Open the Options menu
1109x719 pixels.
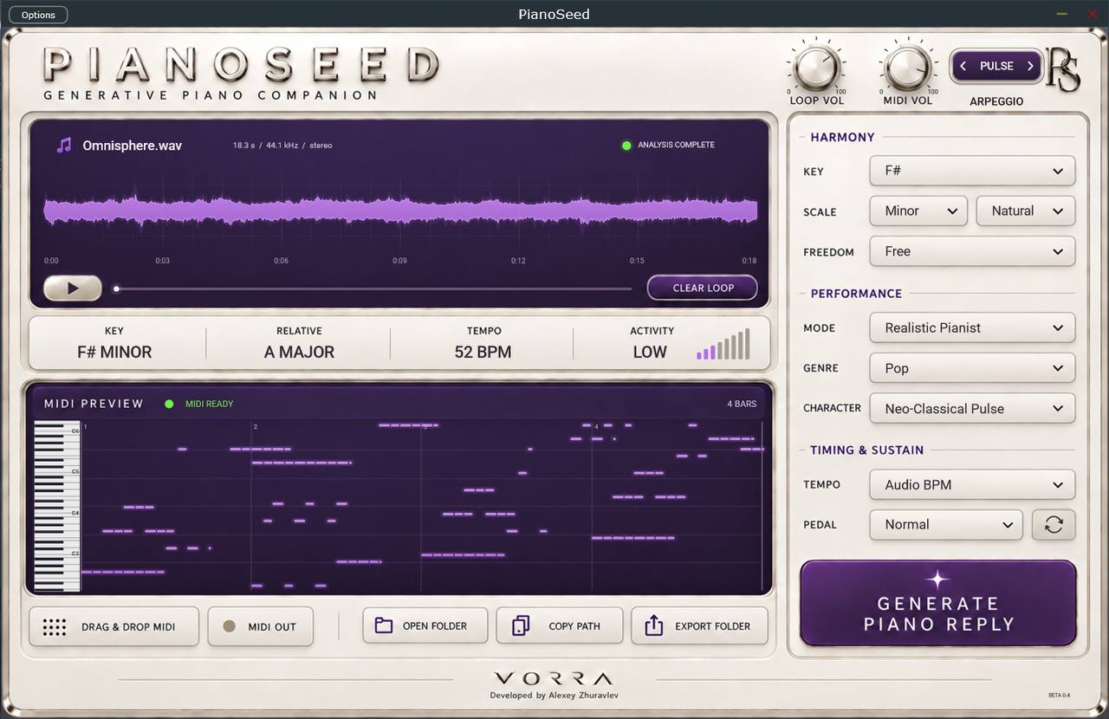pos(38,15)
